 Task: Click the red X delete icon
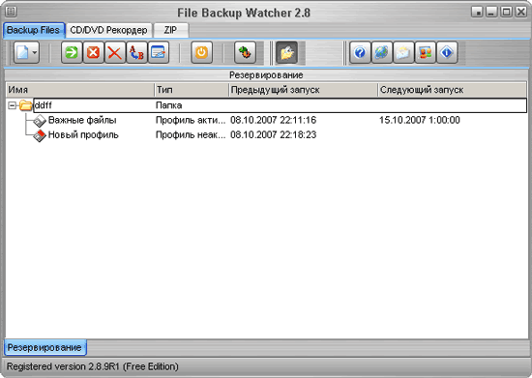[115, 52]
